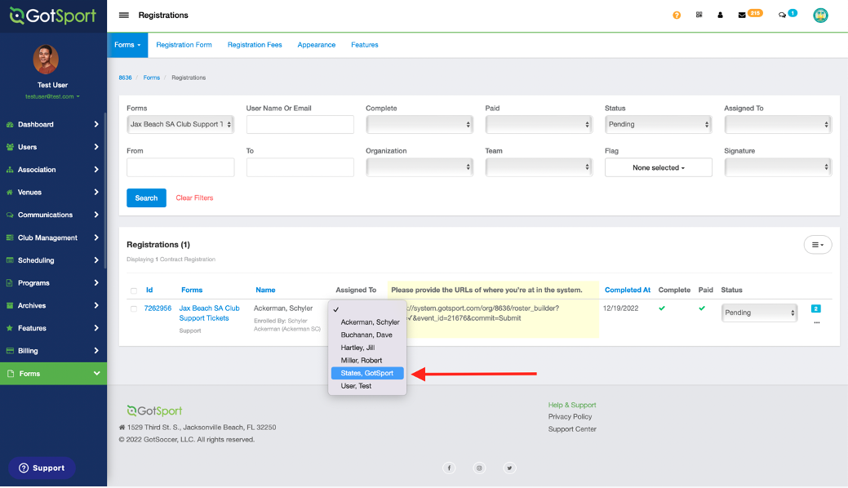Sort by the Completed At column

(628, 290)
